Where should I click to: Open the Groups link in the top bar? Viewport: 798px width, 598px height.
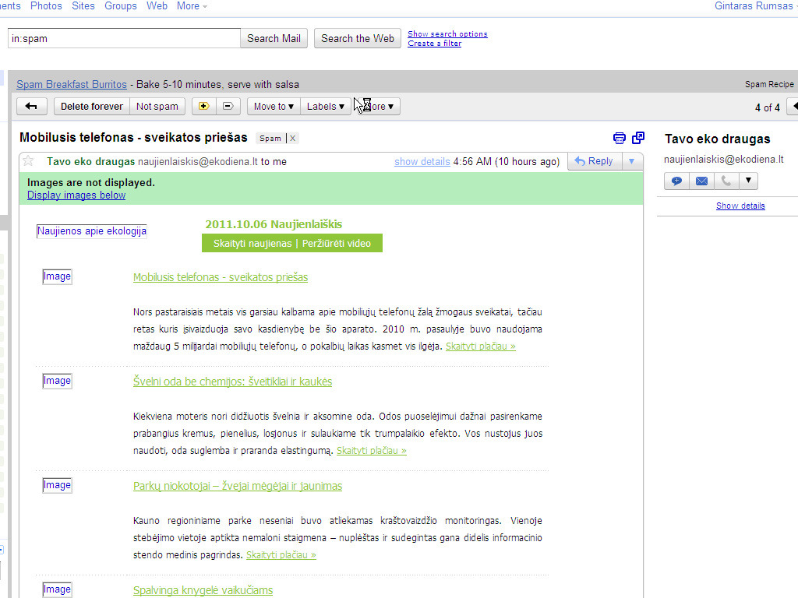[x=121, y=6]
